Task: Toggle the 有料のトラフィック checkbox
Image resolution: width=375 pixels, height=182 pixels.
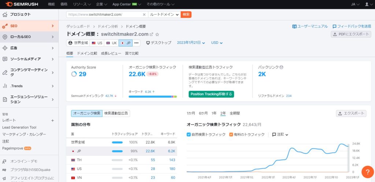Action: [231, 135]
